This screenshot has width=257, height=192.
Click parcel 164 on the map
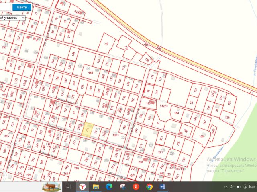pos(177,113)
